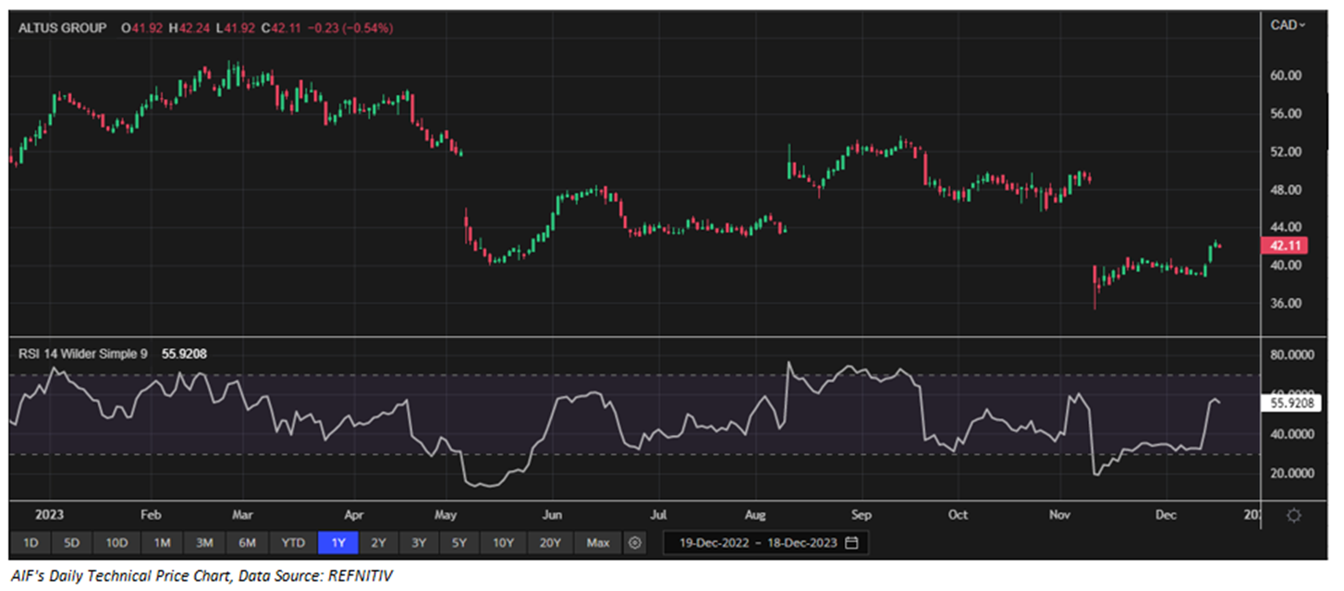This screenshot has width=1344, height=591.
Task: Open the date range picker 19-Dec-2022 – 18-Dec-2023
Action: 765,543
